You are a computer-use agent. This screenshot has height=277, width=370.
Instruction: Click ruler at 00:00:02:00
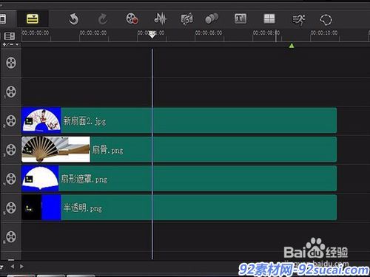click(93, 33)
